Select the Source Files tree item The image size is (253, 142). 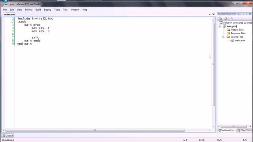(237, 37)
